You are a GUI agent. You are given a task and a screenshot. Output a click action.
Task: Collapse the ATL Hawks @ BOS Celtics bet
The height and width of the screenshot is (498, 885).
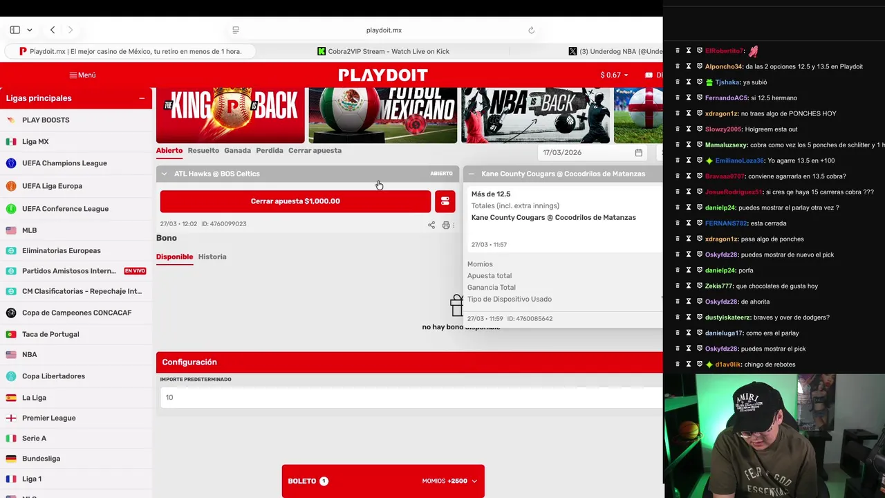coord(164,174)
